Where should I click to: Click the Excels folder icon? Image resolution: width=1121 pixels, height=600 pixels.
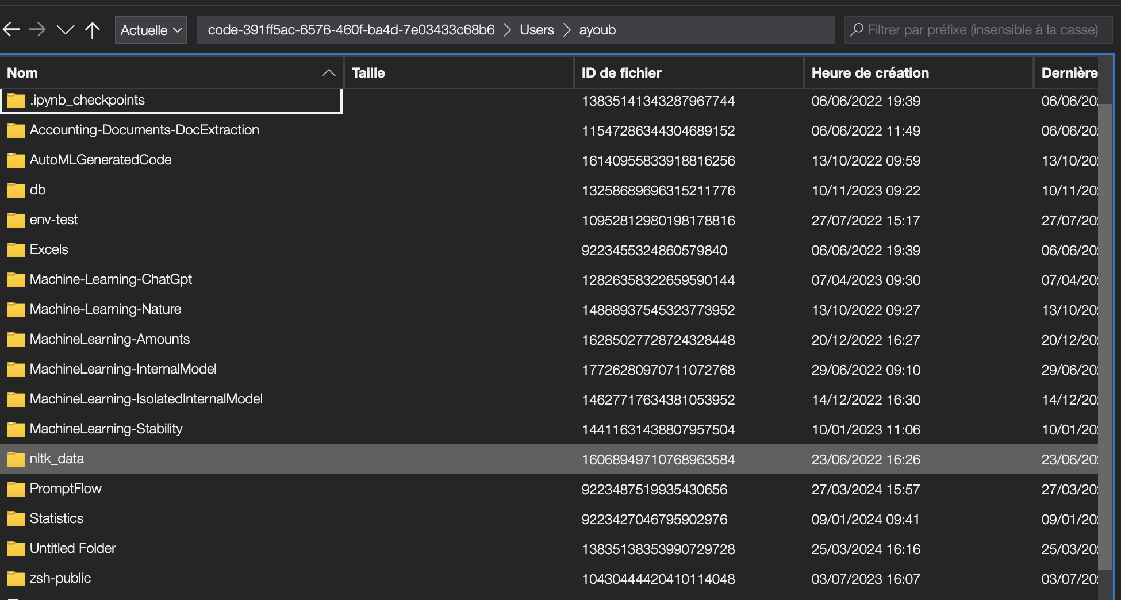(x=16, y=250)
